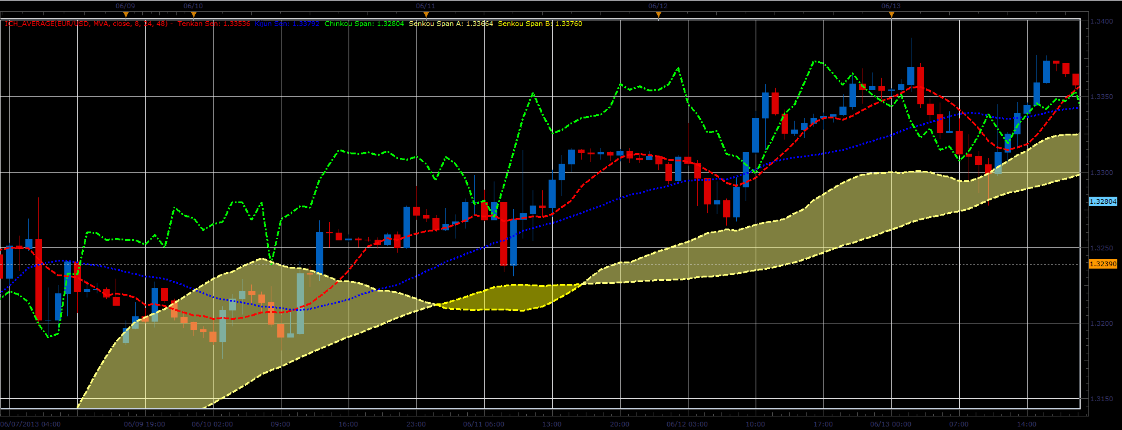Click the Senkou Span B: 1.33760 legend
Image resolution: width=1122 pixels, height=430 pixels.
[540, 24]
